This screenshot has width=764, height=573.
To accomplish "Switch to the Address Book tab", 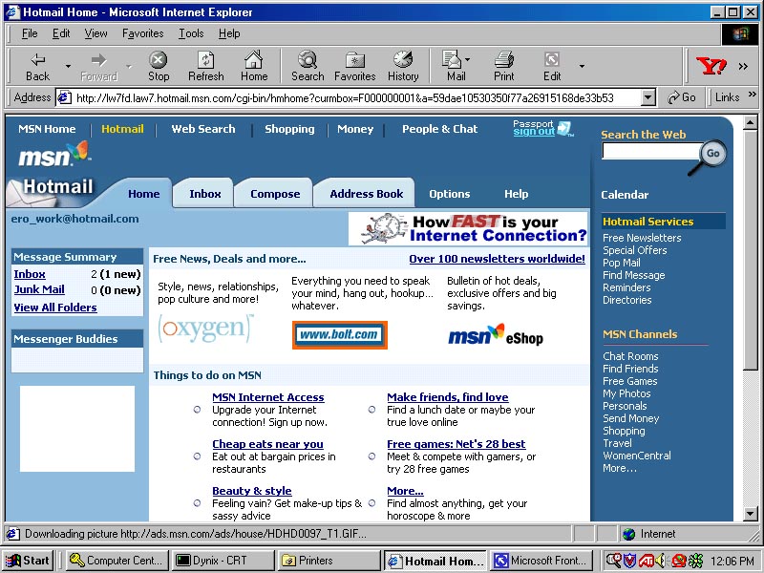I will [x=366, y=194].
